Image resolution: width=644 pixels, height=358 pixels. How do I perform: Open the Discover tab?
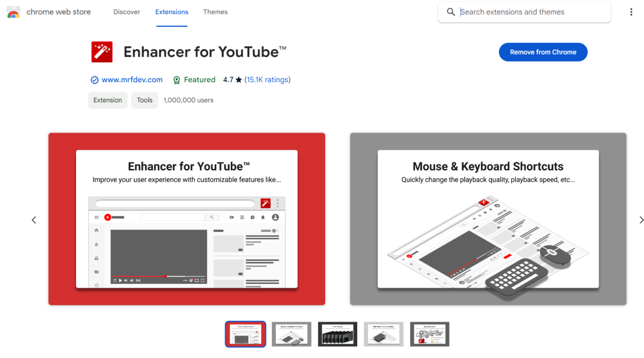point(126,12)
